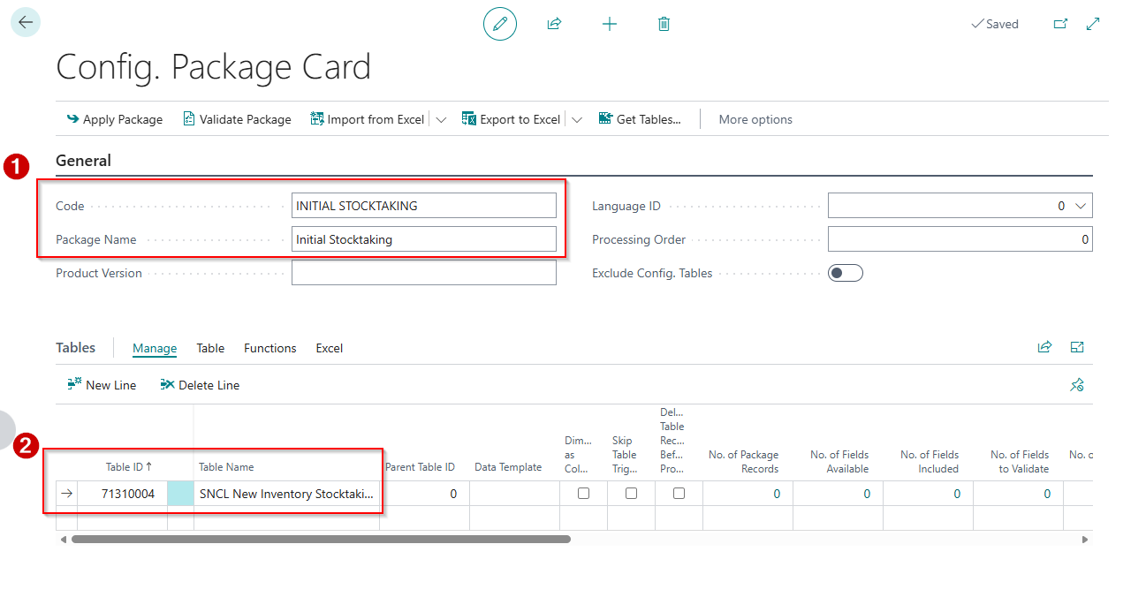Click the Processing Order field

960,239
